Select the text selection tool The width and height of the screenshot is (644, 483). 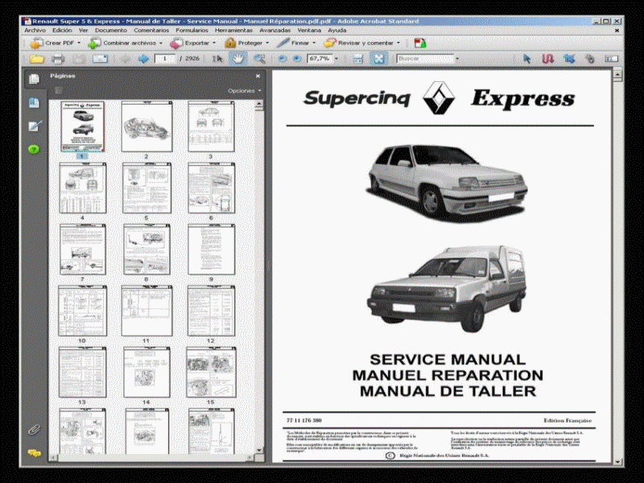pyautogui.click(x=217, y=59)
